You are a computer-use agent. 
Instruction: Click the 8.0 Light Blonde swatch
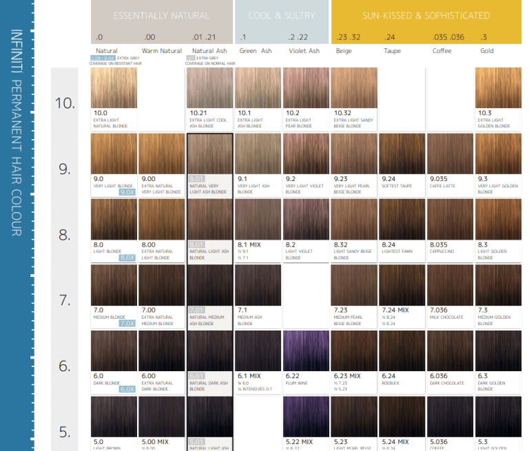coord(114,219)
